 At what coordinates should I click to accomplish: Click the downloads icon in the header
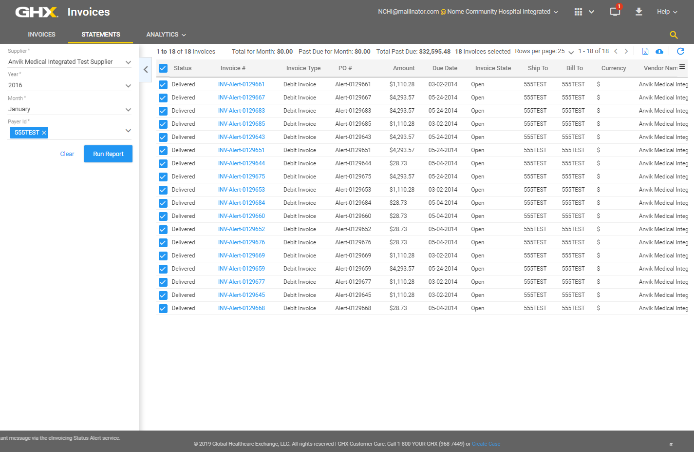[x=638, y=11]
